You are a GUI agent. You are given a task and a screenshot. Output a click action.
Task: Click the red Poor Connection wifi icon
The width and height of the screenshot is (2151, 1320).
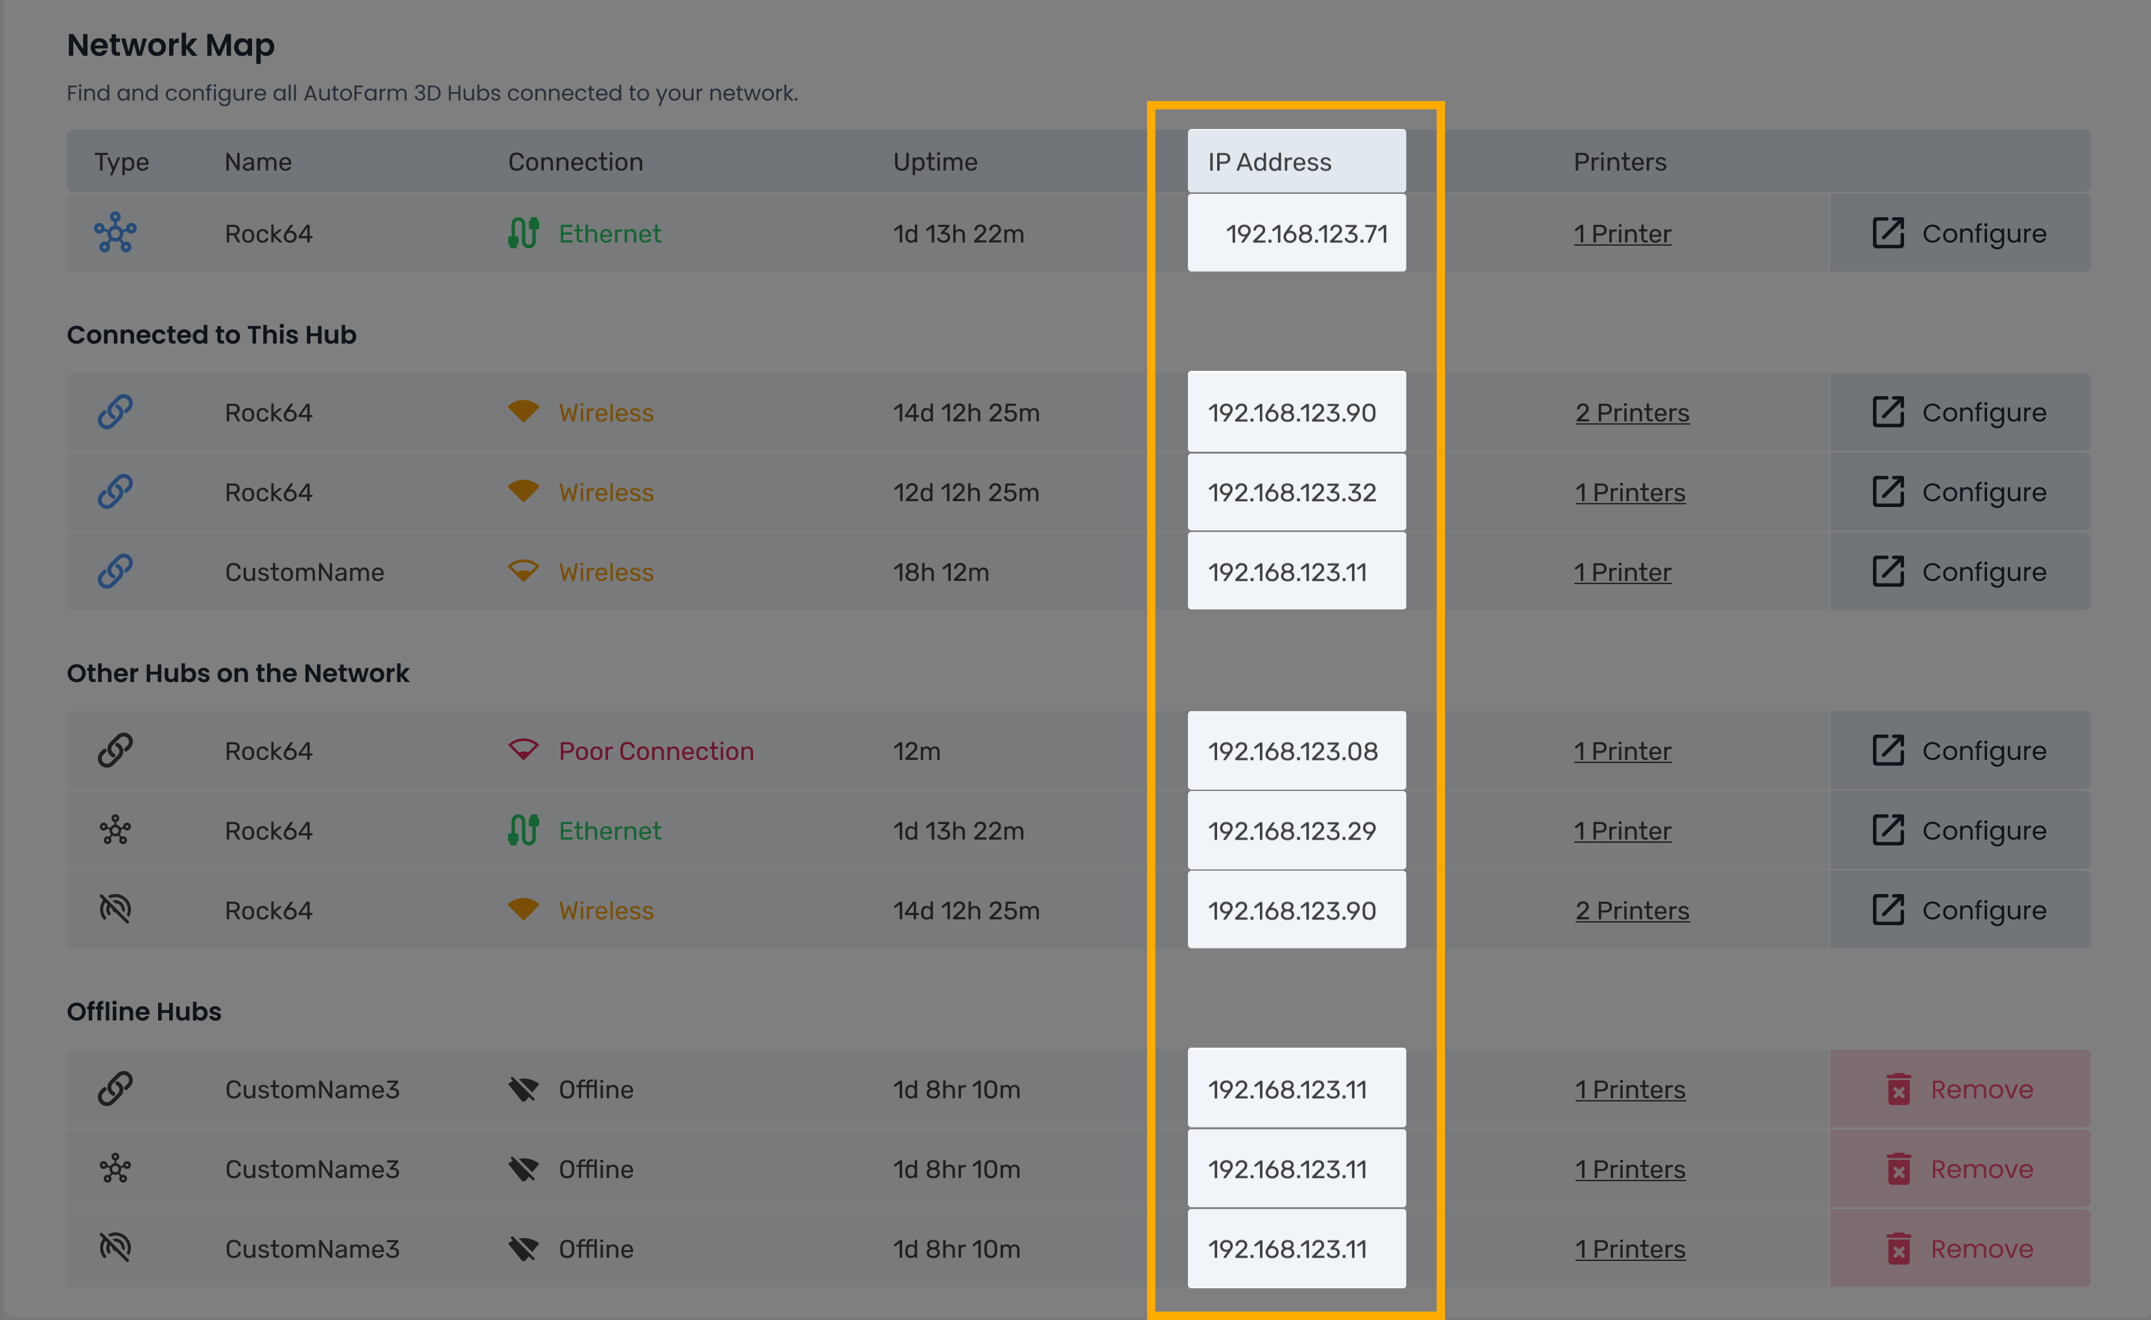pyautogui.click(x=523, y=750)
